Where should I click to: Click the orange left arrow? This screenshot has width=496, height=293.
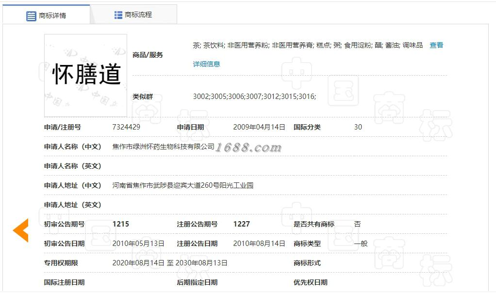[x=20, y=230]
